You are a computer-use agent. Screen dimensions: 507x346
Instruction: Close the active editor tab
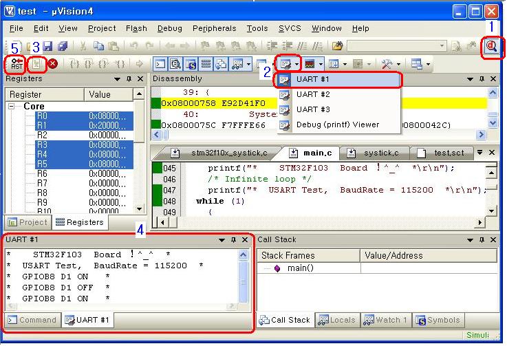point(492,152)
